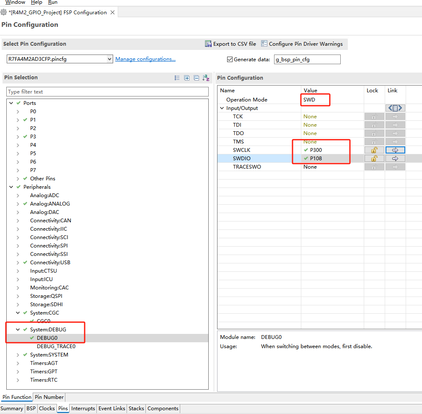Open the Window menu

point(15,2)
